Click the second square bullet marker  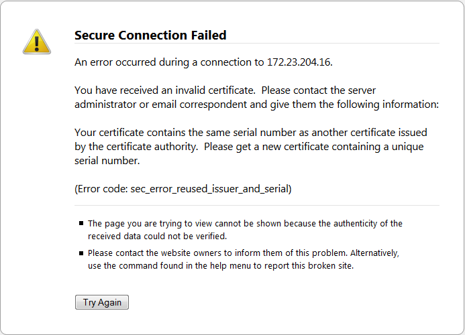[x=81, y=253]
